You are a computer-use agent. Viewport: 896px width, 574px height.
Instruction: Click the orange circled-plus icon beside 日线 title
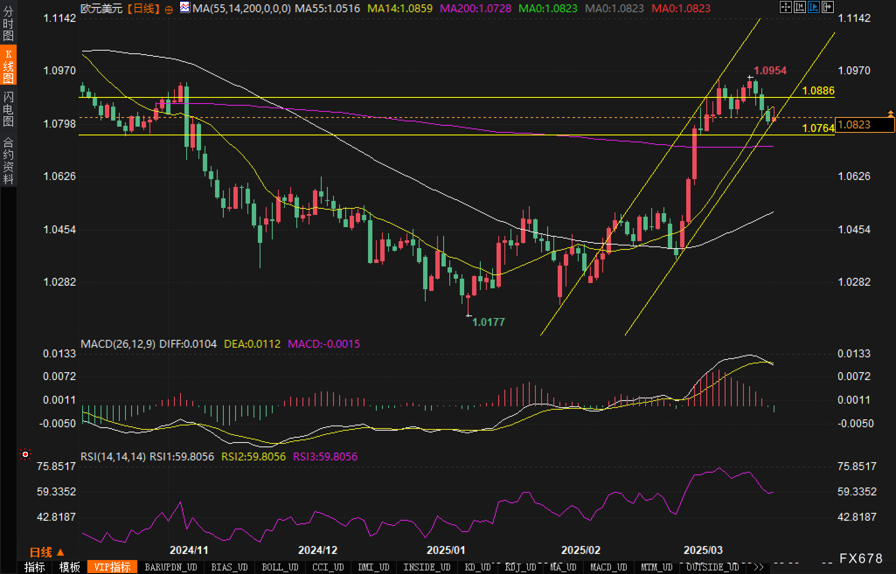[169, 10]
